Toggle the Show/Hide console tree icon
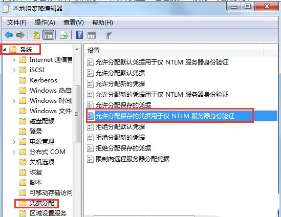Image resolution: width=281 pixels, height=217 pixels. point(49,35)
